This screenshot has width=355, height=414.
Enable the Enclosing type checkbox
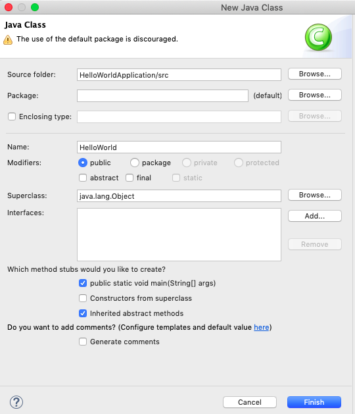tap(12, 116)
